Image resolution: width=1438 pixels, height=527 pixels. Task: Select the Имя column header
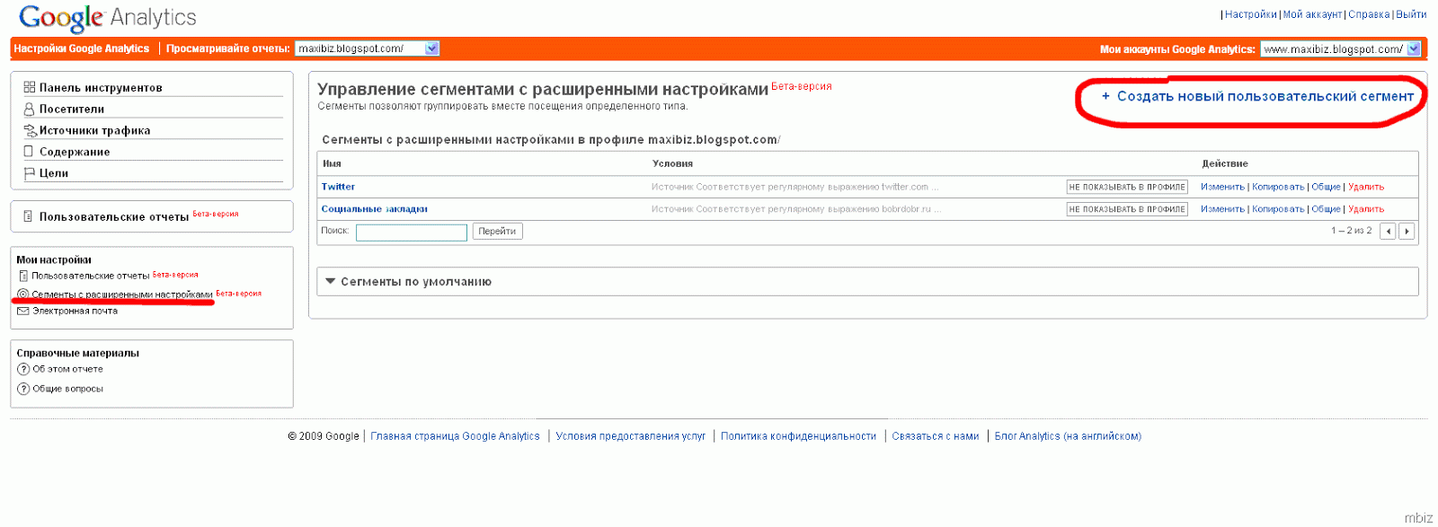pyautogui.click(x=332, y=163)
